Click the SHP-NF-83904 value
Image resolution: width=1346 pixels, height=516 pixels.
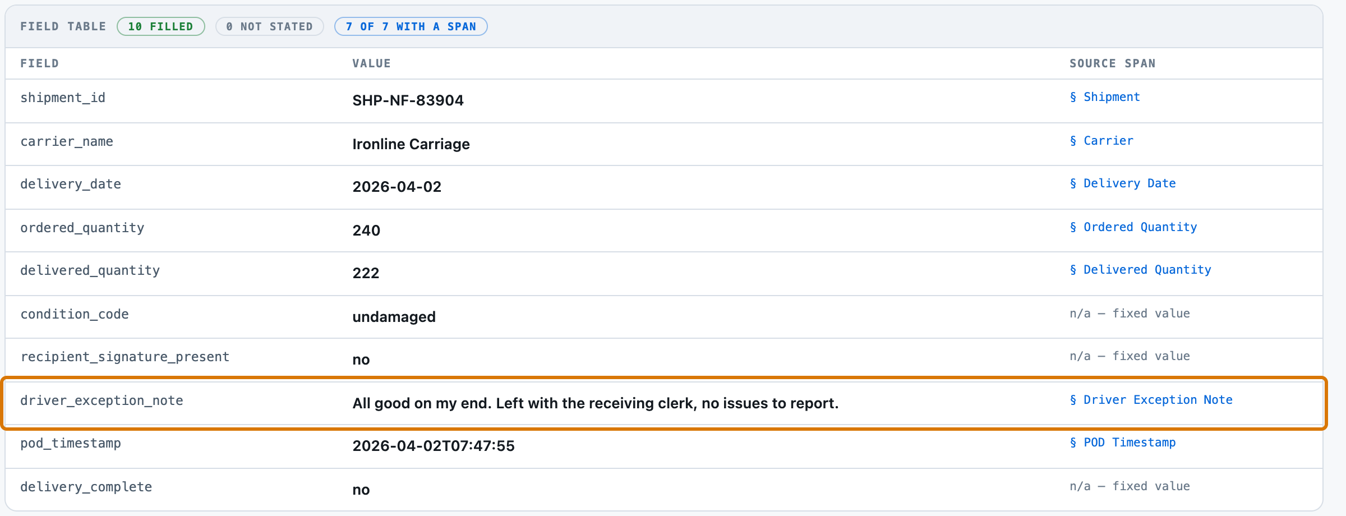(408, 100)
